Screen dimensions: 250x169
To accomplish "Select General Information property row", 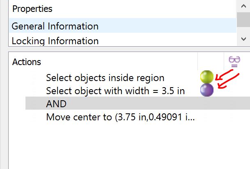I will [x=55, y=26].
